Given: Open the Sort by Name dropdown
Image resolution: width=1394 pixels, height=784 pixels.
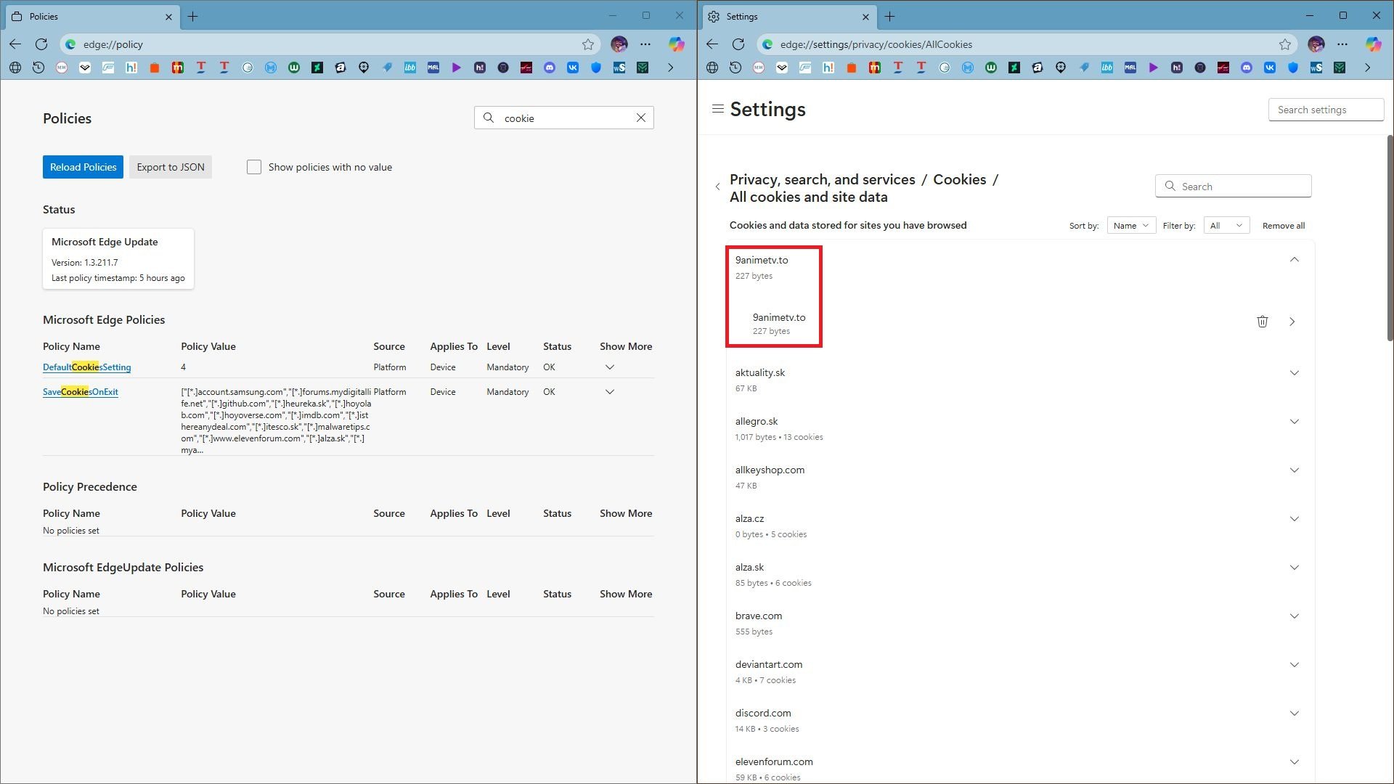Looking at the screenshot, I should pyautogui.click(x=1131, y=226).
